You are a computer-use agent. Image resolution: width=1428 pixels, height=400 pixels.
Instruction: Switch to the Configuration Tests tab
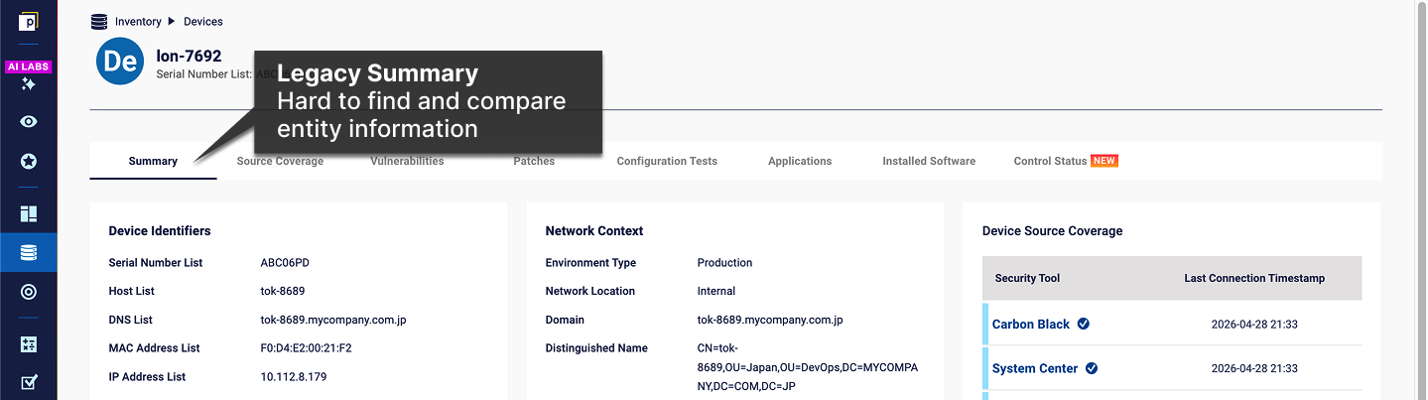(667, 161)
